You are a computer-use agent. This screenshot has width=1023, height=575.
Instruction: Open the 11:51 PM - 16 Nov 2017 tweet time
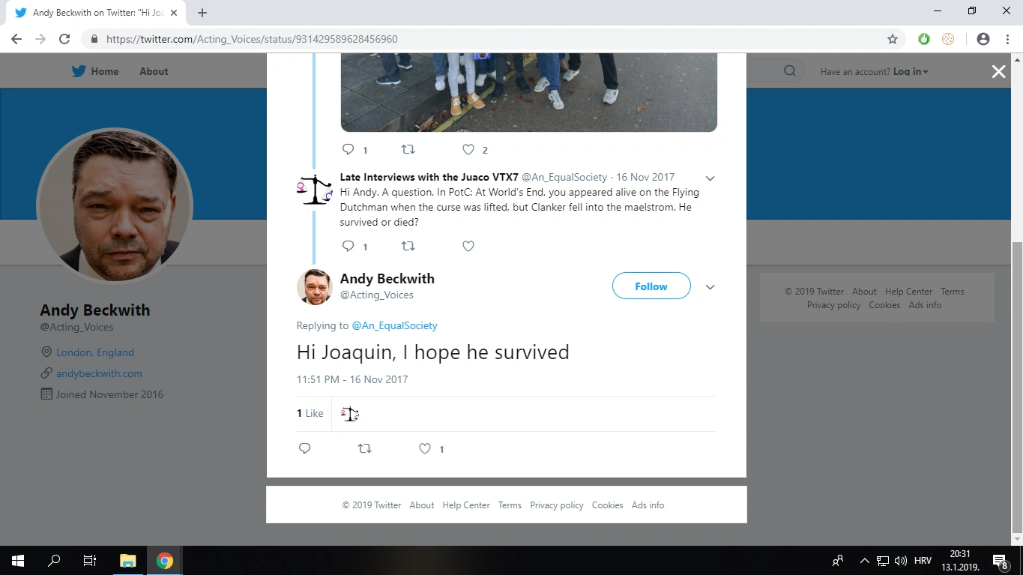352,379
